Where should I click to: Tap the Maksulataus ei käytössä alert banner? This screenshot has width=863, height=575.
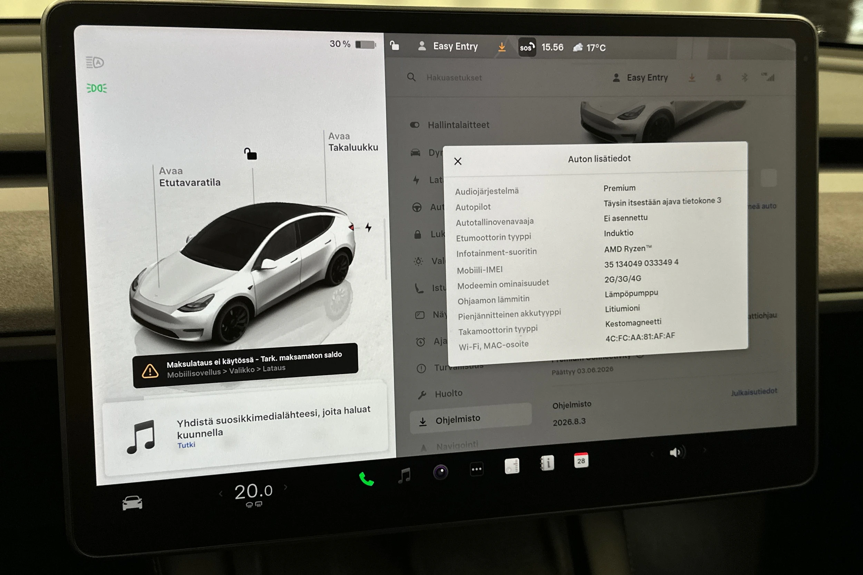pos(245,365)
